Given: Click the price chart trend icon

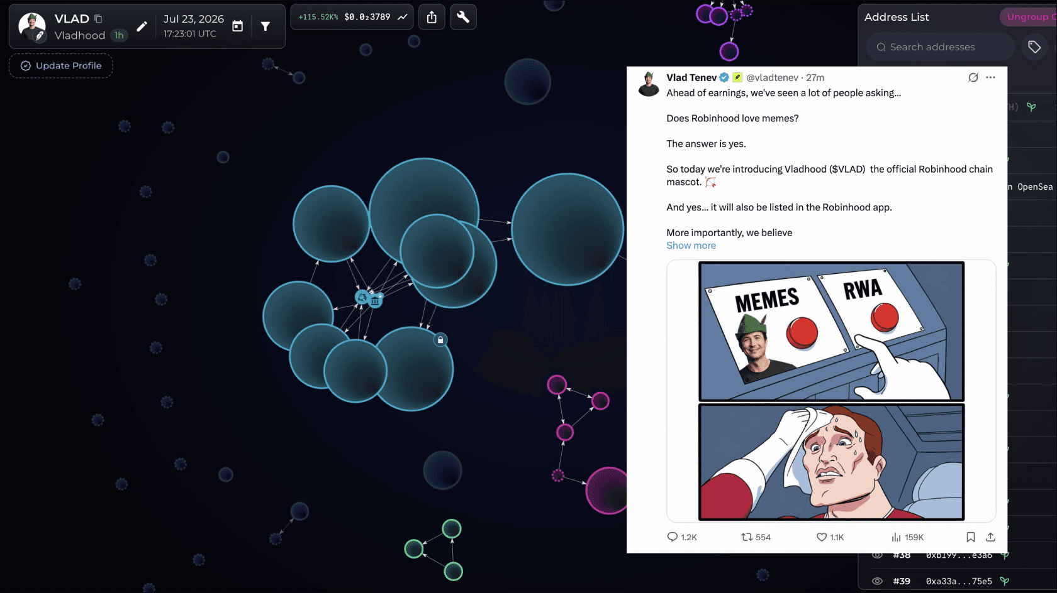Looking at the screenshot, I should [403, 17].
